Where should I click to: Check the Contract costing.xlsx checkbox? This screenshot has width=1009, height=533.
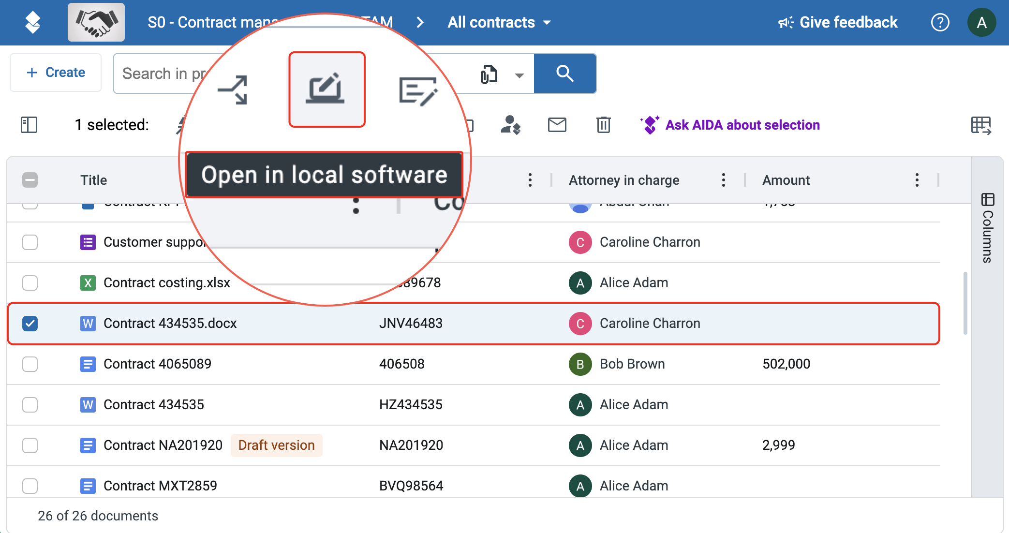30,282
